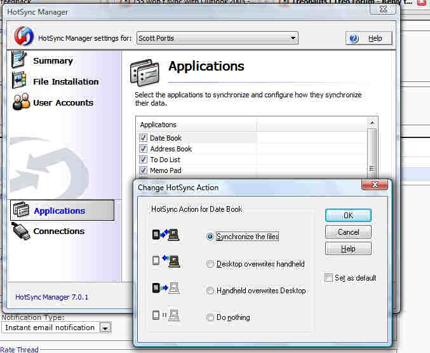This screenshot has width=430, height=353.
Task: Select the Applications sidebar item
Action: [62, 210]
